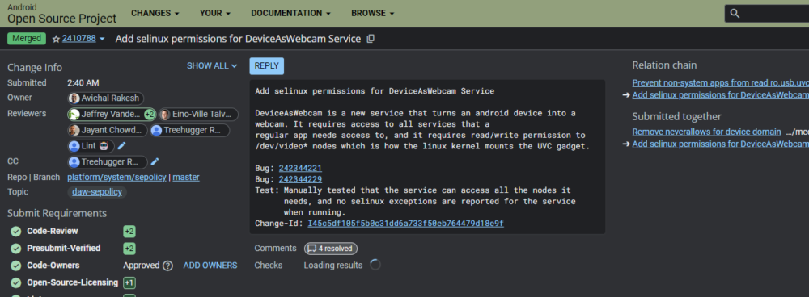Click the Open-Source-Licensing green check icon
809x297 pixels.
(x=16, y=282)
